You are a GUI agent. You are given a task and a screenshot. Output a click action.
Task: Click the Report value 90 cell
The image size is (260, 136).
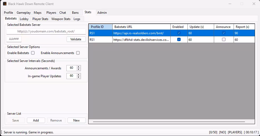(244, 33)
